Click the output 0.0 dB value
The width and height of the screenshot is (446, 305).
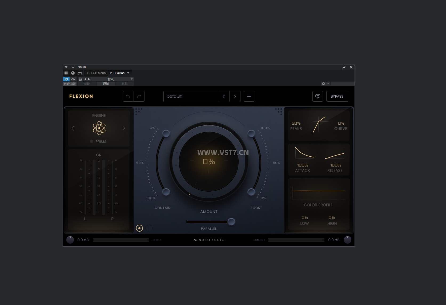[334, 240]
